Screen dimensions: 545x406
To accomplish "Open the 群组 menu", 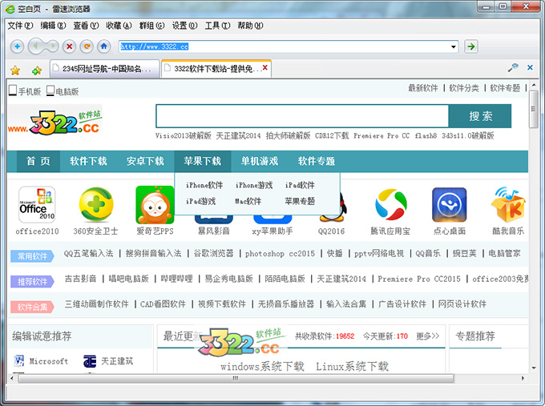I will (152, 26).
